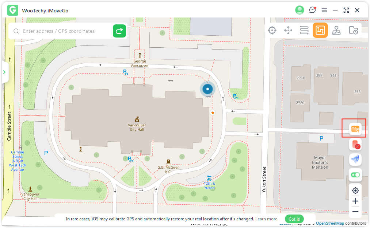Zoom out the map with minus button
Image resolution: width=370 pixels, height=228 pixels.
pyautogui.click(x=355, y=212)
